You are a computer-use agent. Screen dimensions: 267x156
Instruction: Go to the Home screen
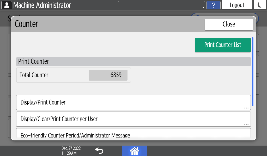(134, 151)
